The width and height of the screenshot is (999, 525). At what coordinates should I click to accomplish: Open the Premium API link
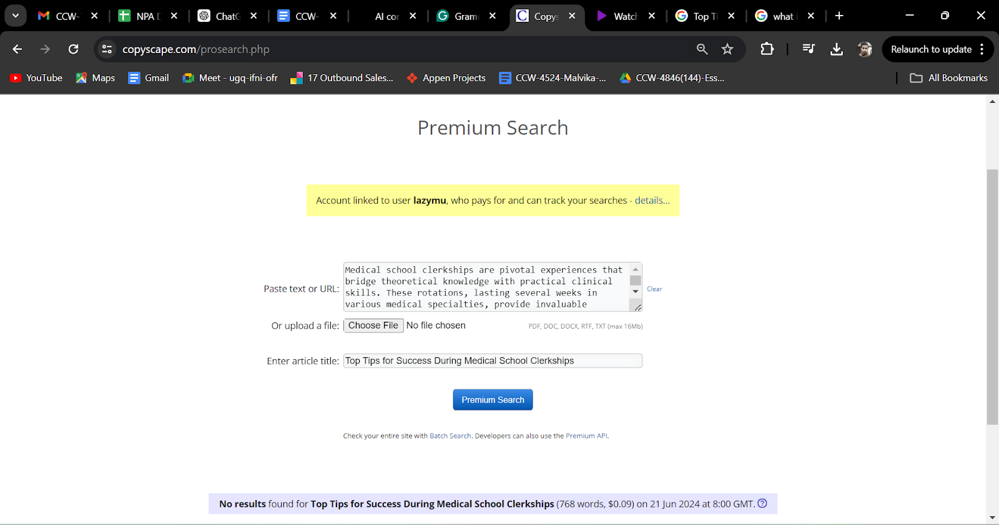click(x=586, y=436)
